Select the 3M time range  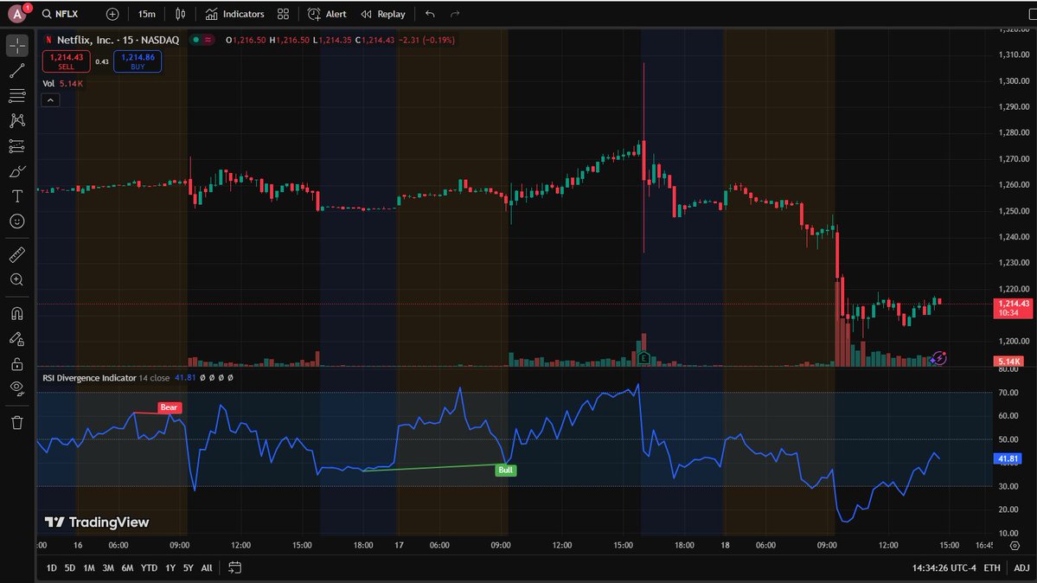(108, 567)
